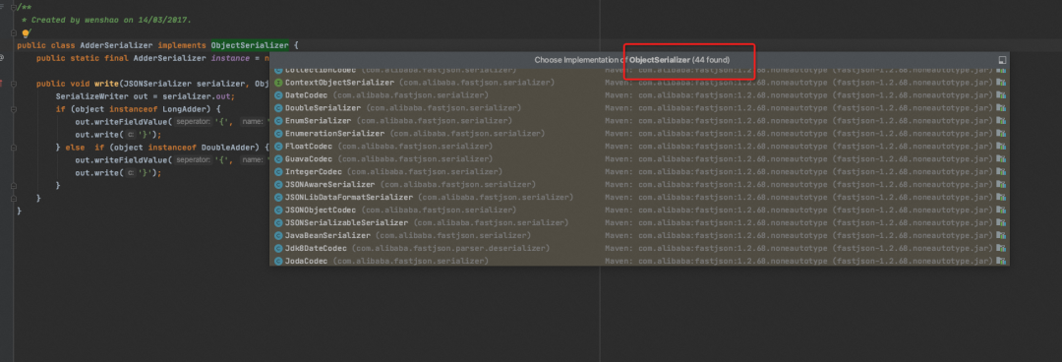The height and width of the screenshot is (362, 1062).
Task: Click the JavaBeanSerializer class icon
Action: point(279,235)
